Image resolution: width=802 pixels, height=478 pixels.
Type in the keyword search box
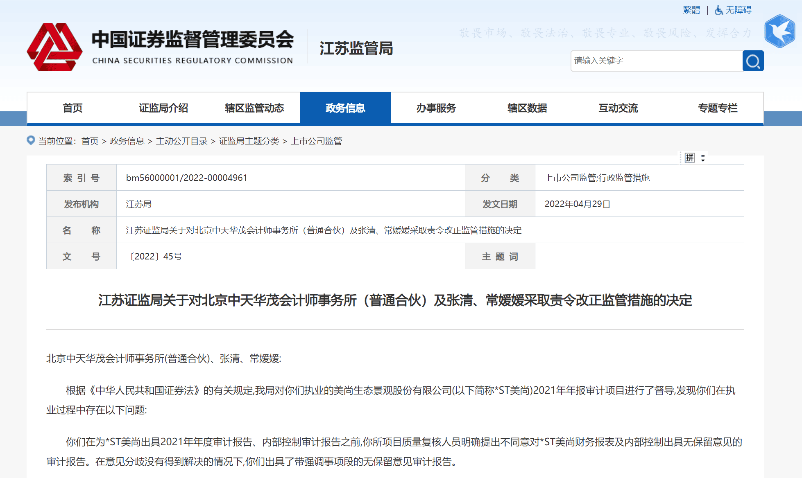656,61
